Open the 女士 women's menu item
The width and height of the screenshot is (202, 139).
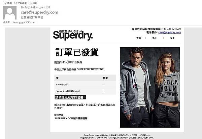(172, 38)
